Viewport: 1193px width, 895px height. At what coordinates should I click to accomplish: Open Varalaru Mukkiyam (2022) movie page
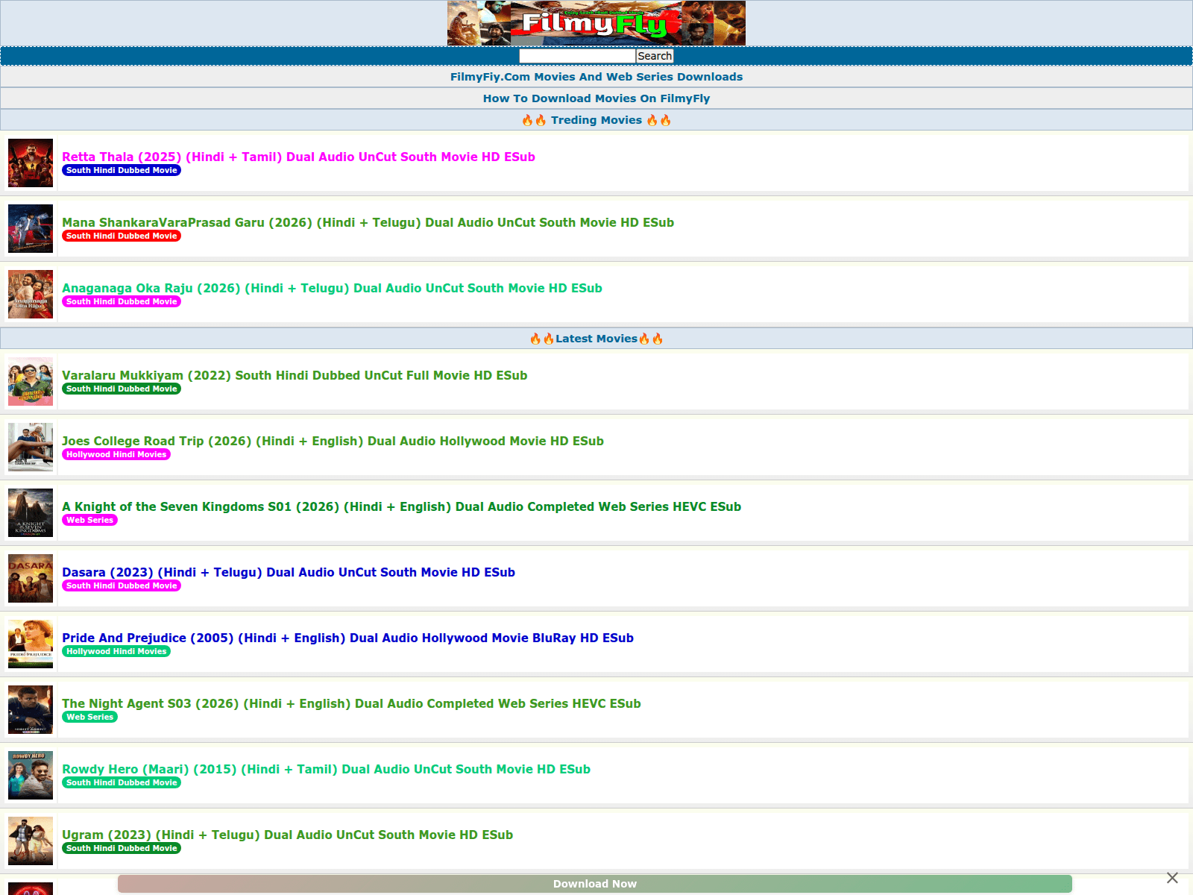click(295, 375)
